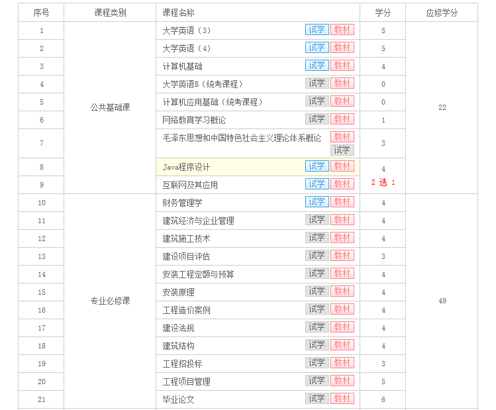
Task: Open 教材 for 互联网及其应用
Action: click(342, 184)
